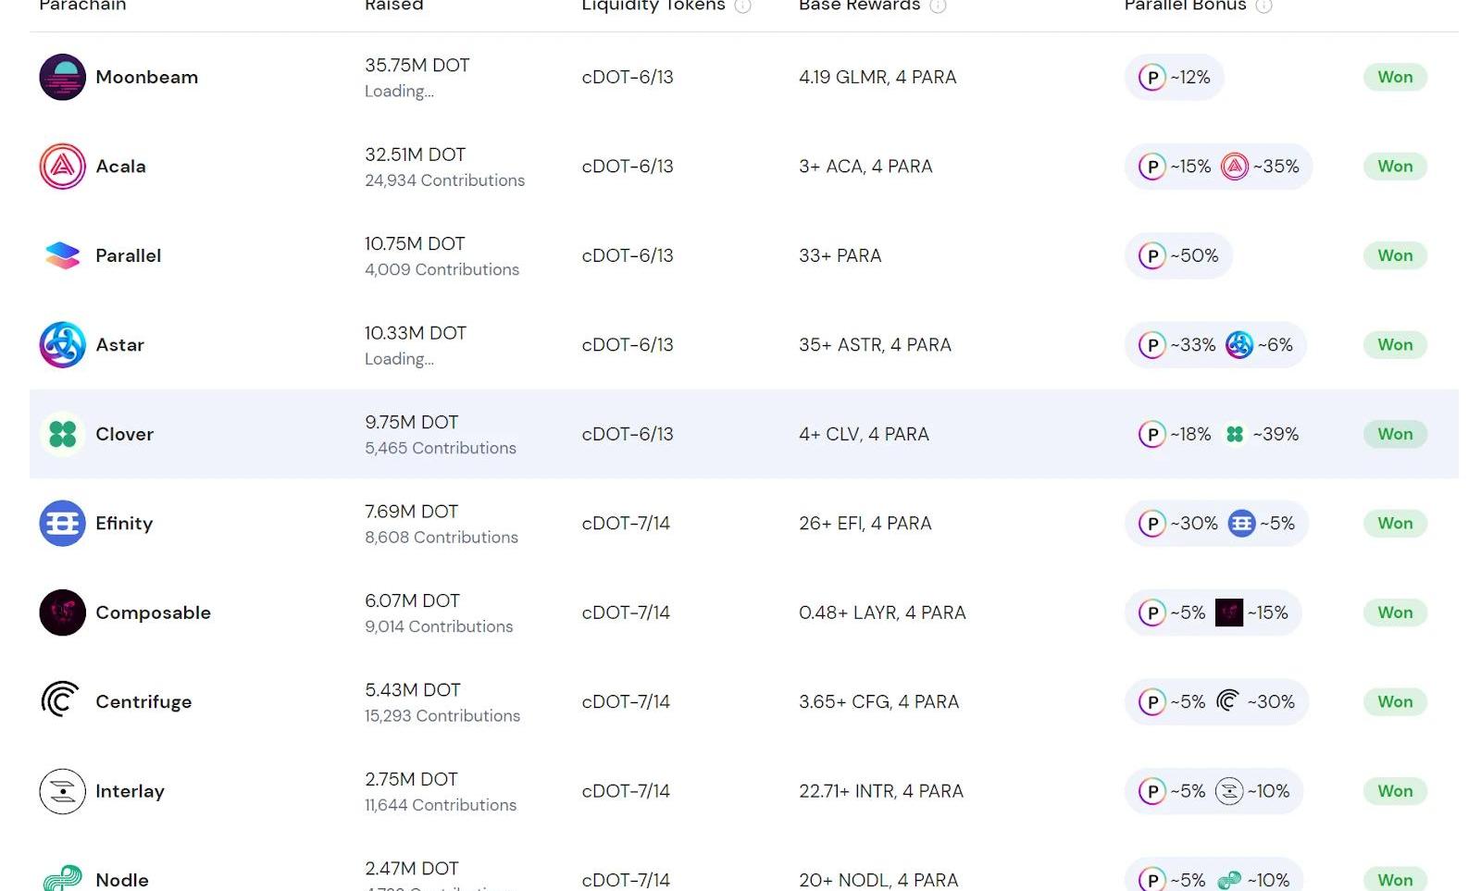Open the Parallel ~50% bonus pill
Image resolution: width=1481 pixels, height=891 pixels.
click(1178, 255)
